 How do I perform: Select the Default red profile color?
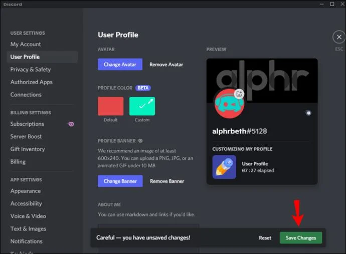point(110,106)
